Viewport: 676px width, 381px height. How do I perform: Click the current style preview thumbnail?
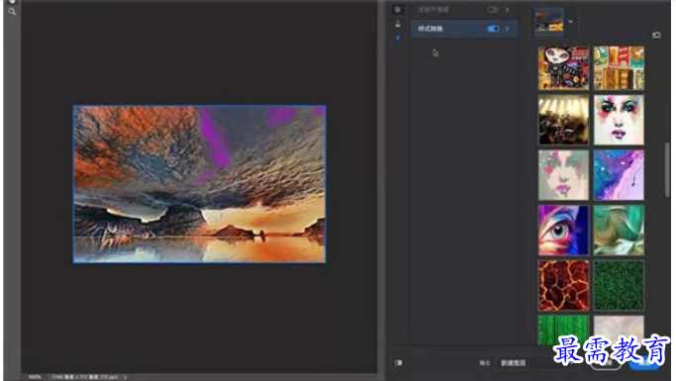pyautogui.click(x=549, y=22)
